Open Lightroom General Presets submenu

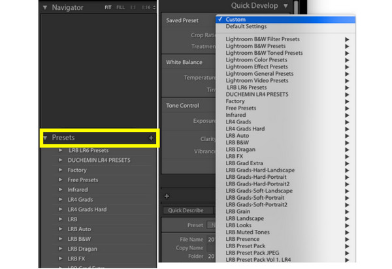pos(286,74)
